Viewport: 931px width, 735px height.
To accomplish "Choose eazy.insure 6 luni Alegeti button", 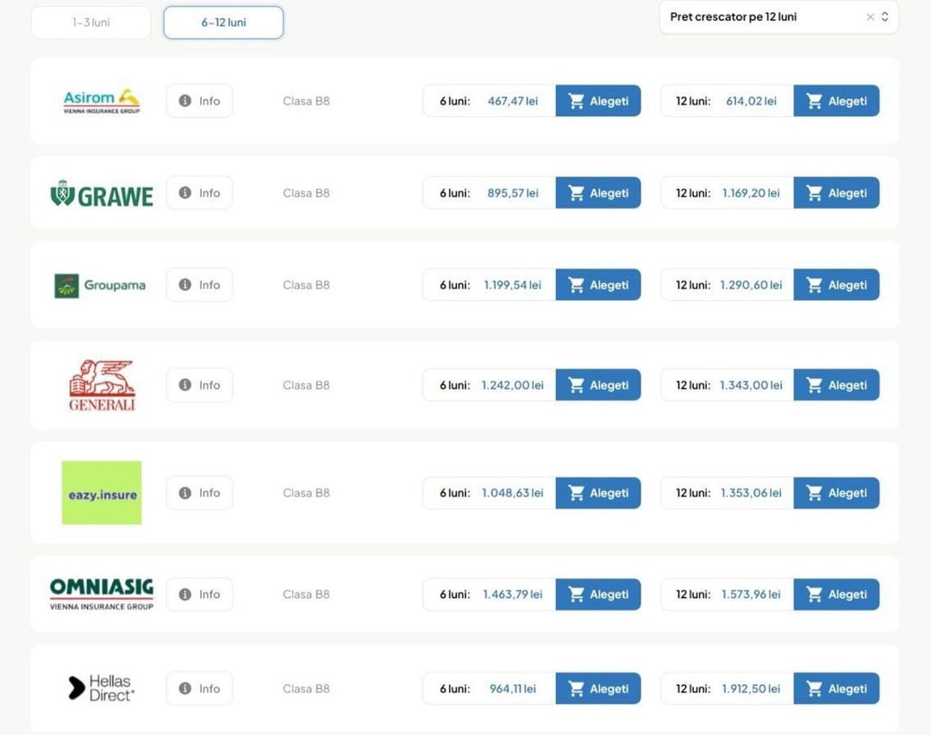I will click(598, 493).
